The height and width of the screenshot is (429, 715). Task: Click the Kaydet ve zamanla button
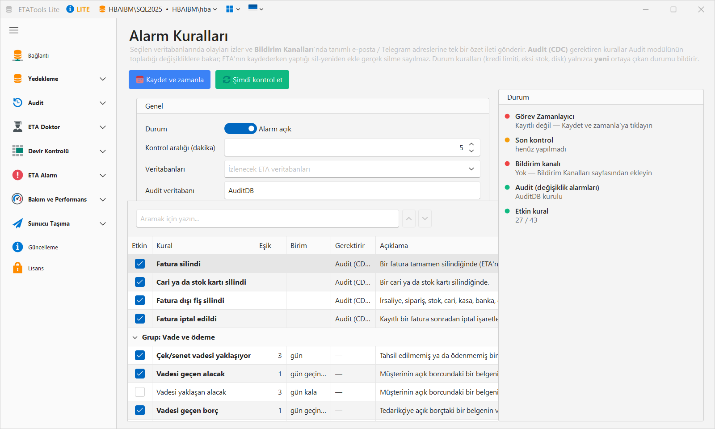click(x=169, y=80)
